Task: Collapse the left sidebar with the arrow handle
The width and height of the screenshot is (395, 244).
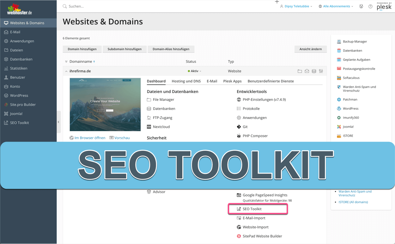Action: [x=58, y=122]
